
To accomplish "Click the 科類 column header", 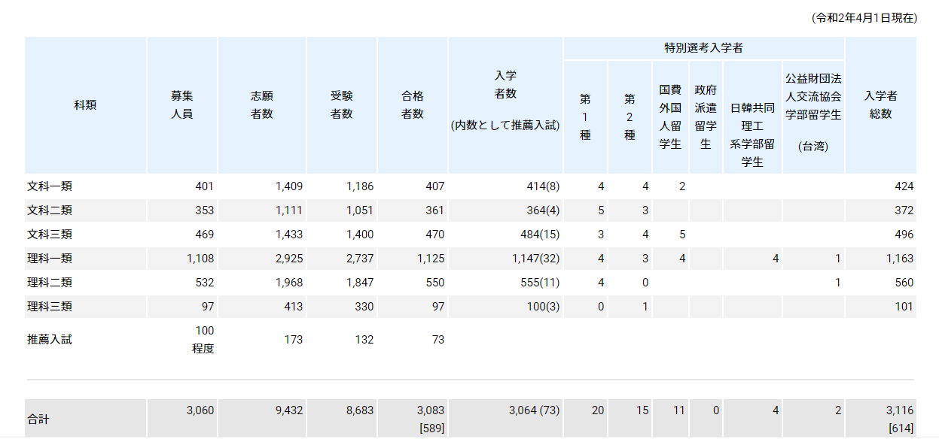I will click(x=85, y=105).
